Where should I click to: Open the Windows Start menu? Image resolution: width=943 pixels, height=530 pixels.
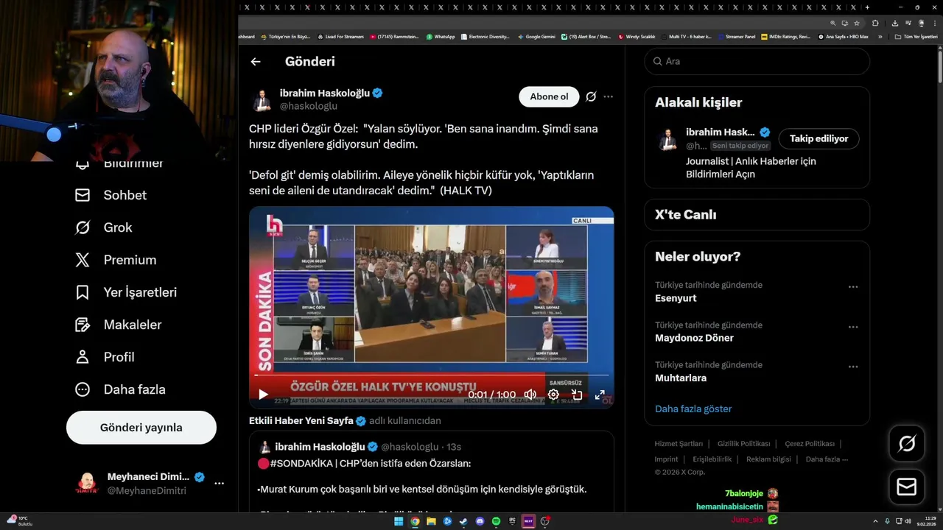tap(399, 521)
